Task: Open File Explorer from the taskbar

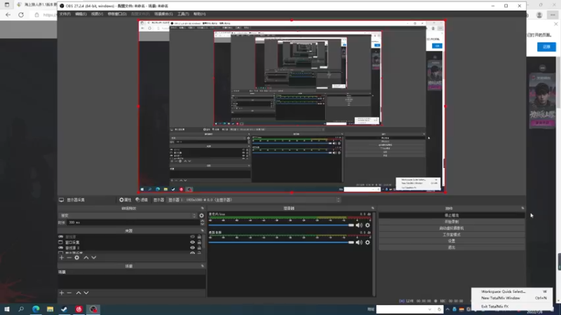Action: point(50,309)
